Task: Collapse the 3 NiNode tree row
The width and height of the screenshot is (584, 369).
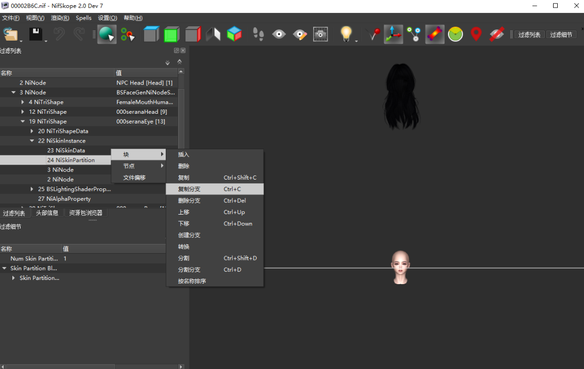Action: (13, 92)
